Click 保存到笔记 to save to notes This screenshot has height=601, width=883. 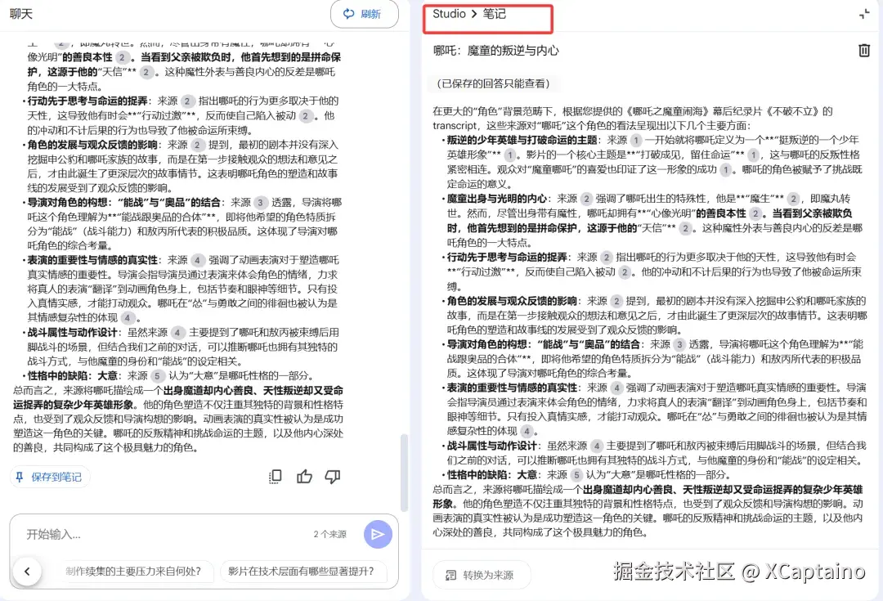coord(50,477)
